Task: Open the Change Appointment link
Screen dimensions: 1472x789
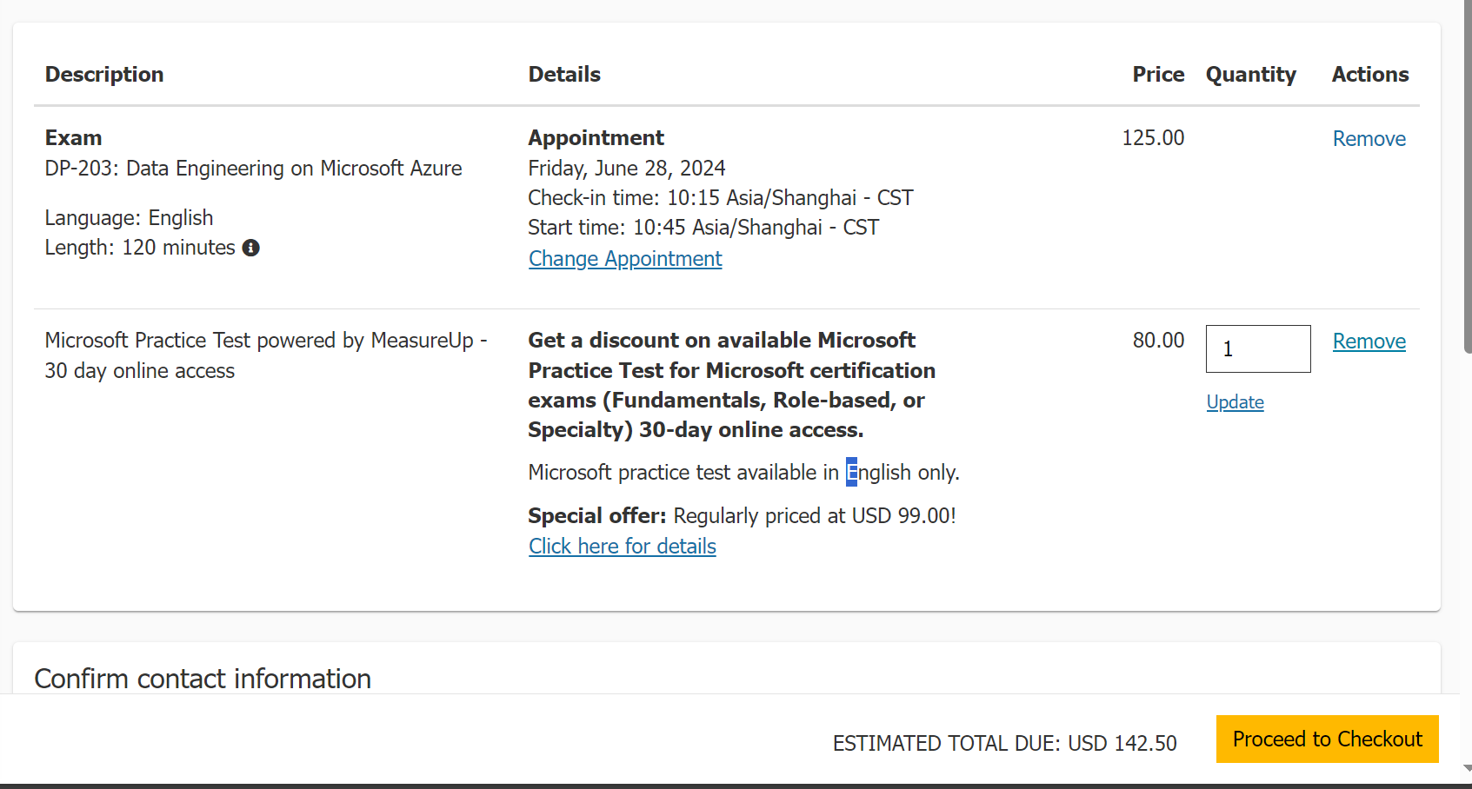Action: [625, 259]
